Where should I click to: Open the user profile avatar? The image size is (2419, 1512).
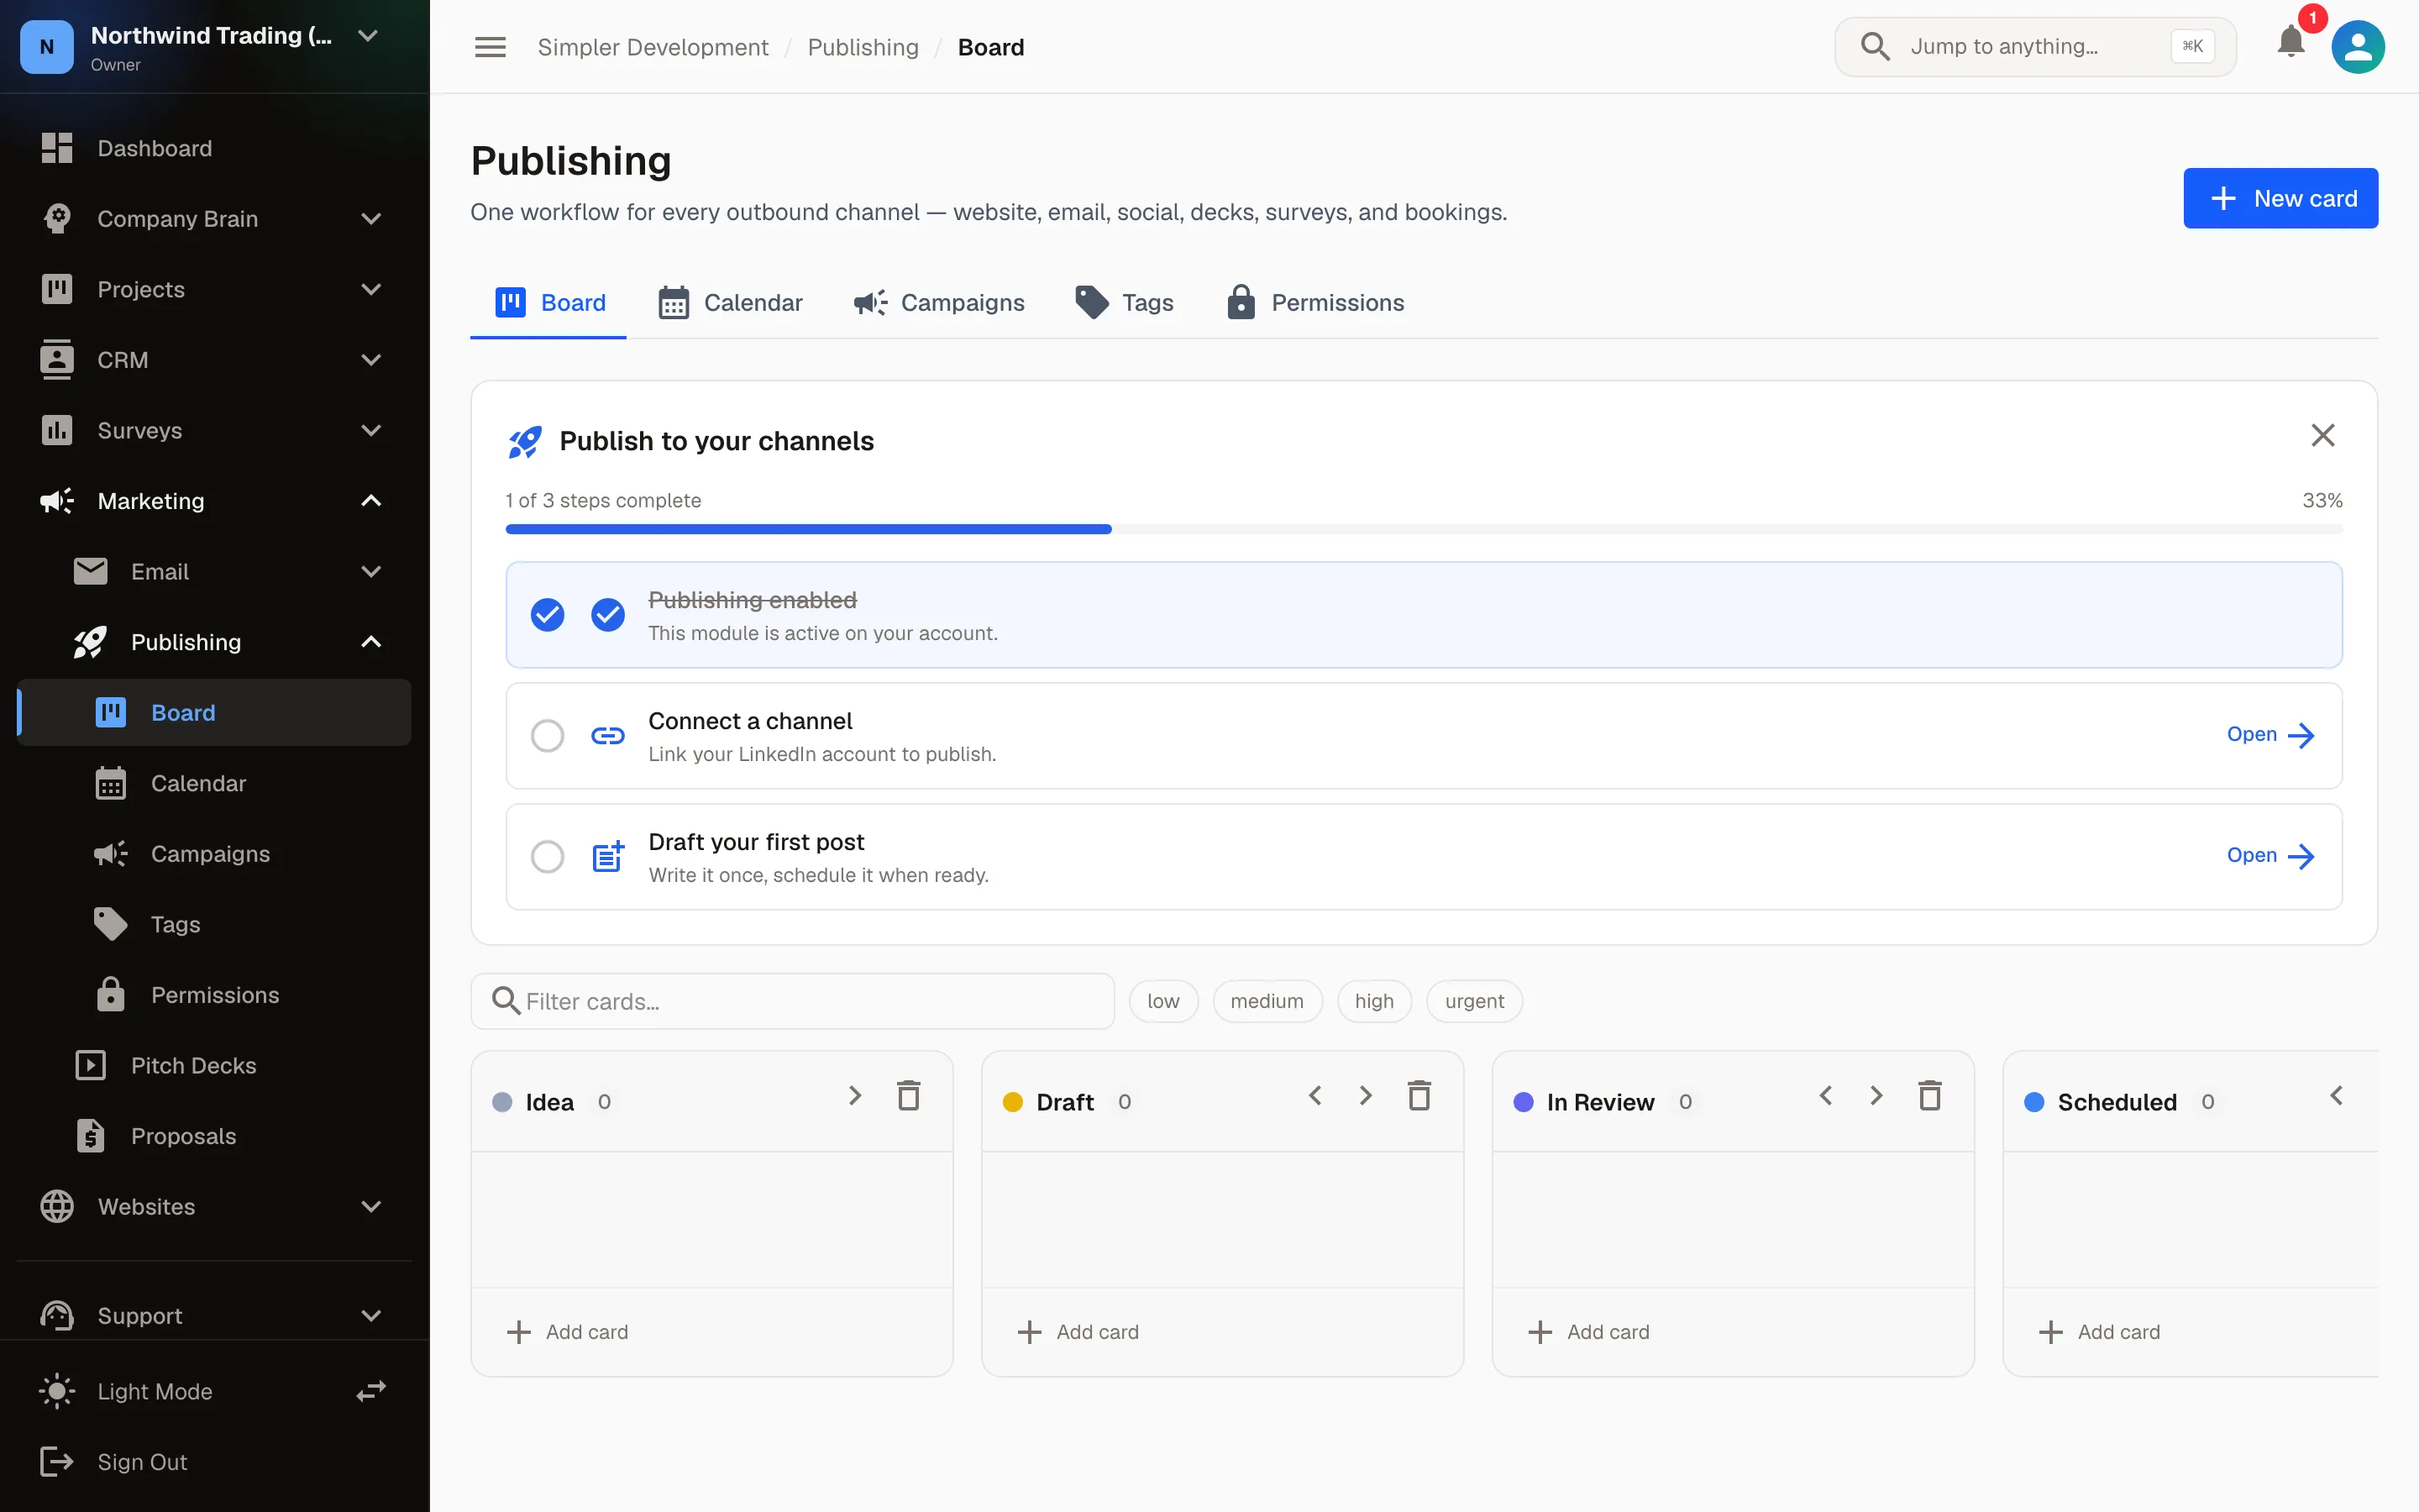[x=2358, y=47]
